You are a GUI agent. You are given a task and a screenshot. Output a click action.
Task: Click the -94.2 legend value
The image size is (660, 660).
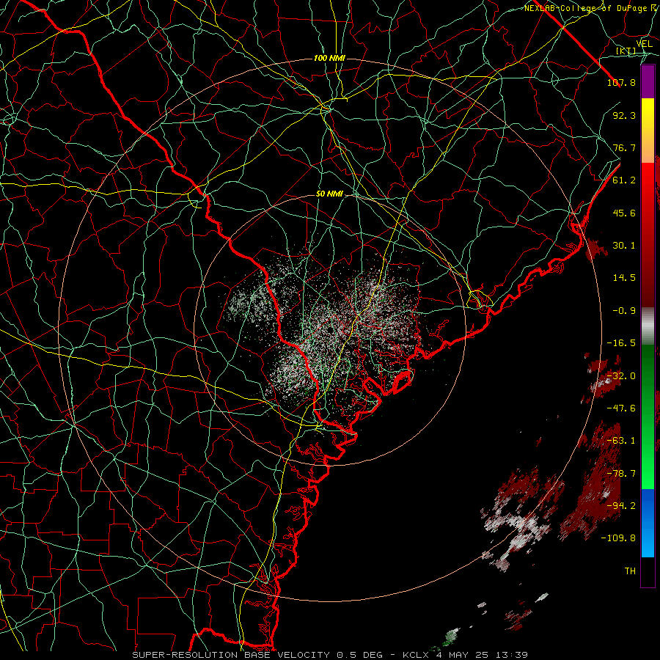click(621, 506)
